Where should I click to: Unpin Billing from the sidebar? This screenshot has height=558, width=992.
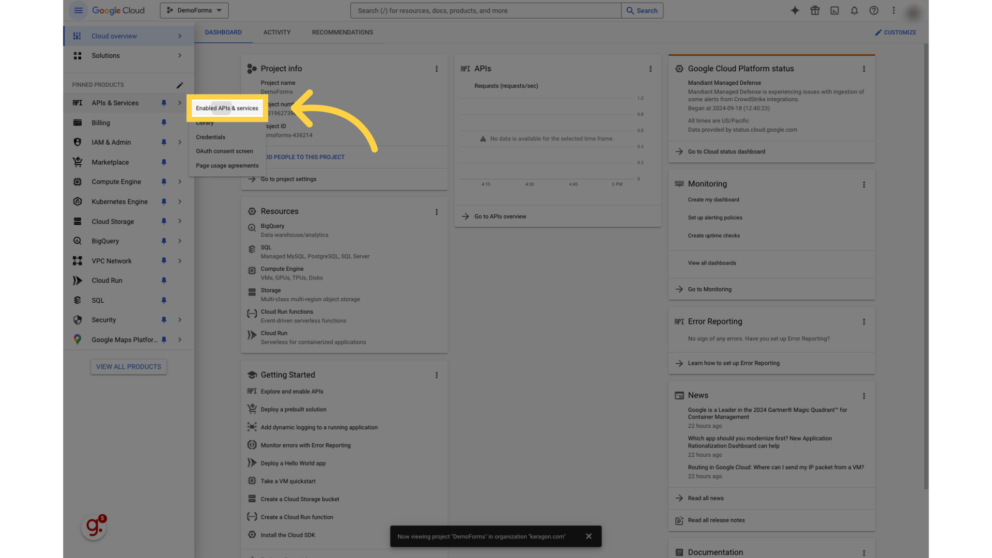click(x=164, y=122)
